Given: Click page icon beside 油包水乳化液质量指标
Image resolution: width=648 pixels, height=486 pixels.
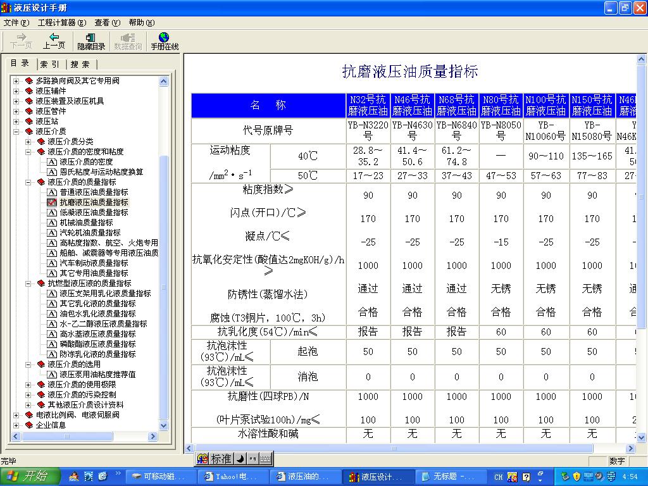Looking at the screenshot, I should click(52, 314).
